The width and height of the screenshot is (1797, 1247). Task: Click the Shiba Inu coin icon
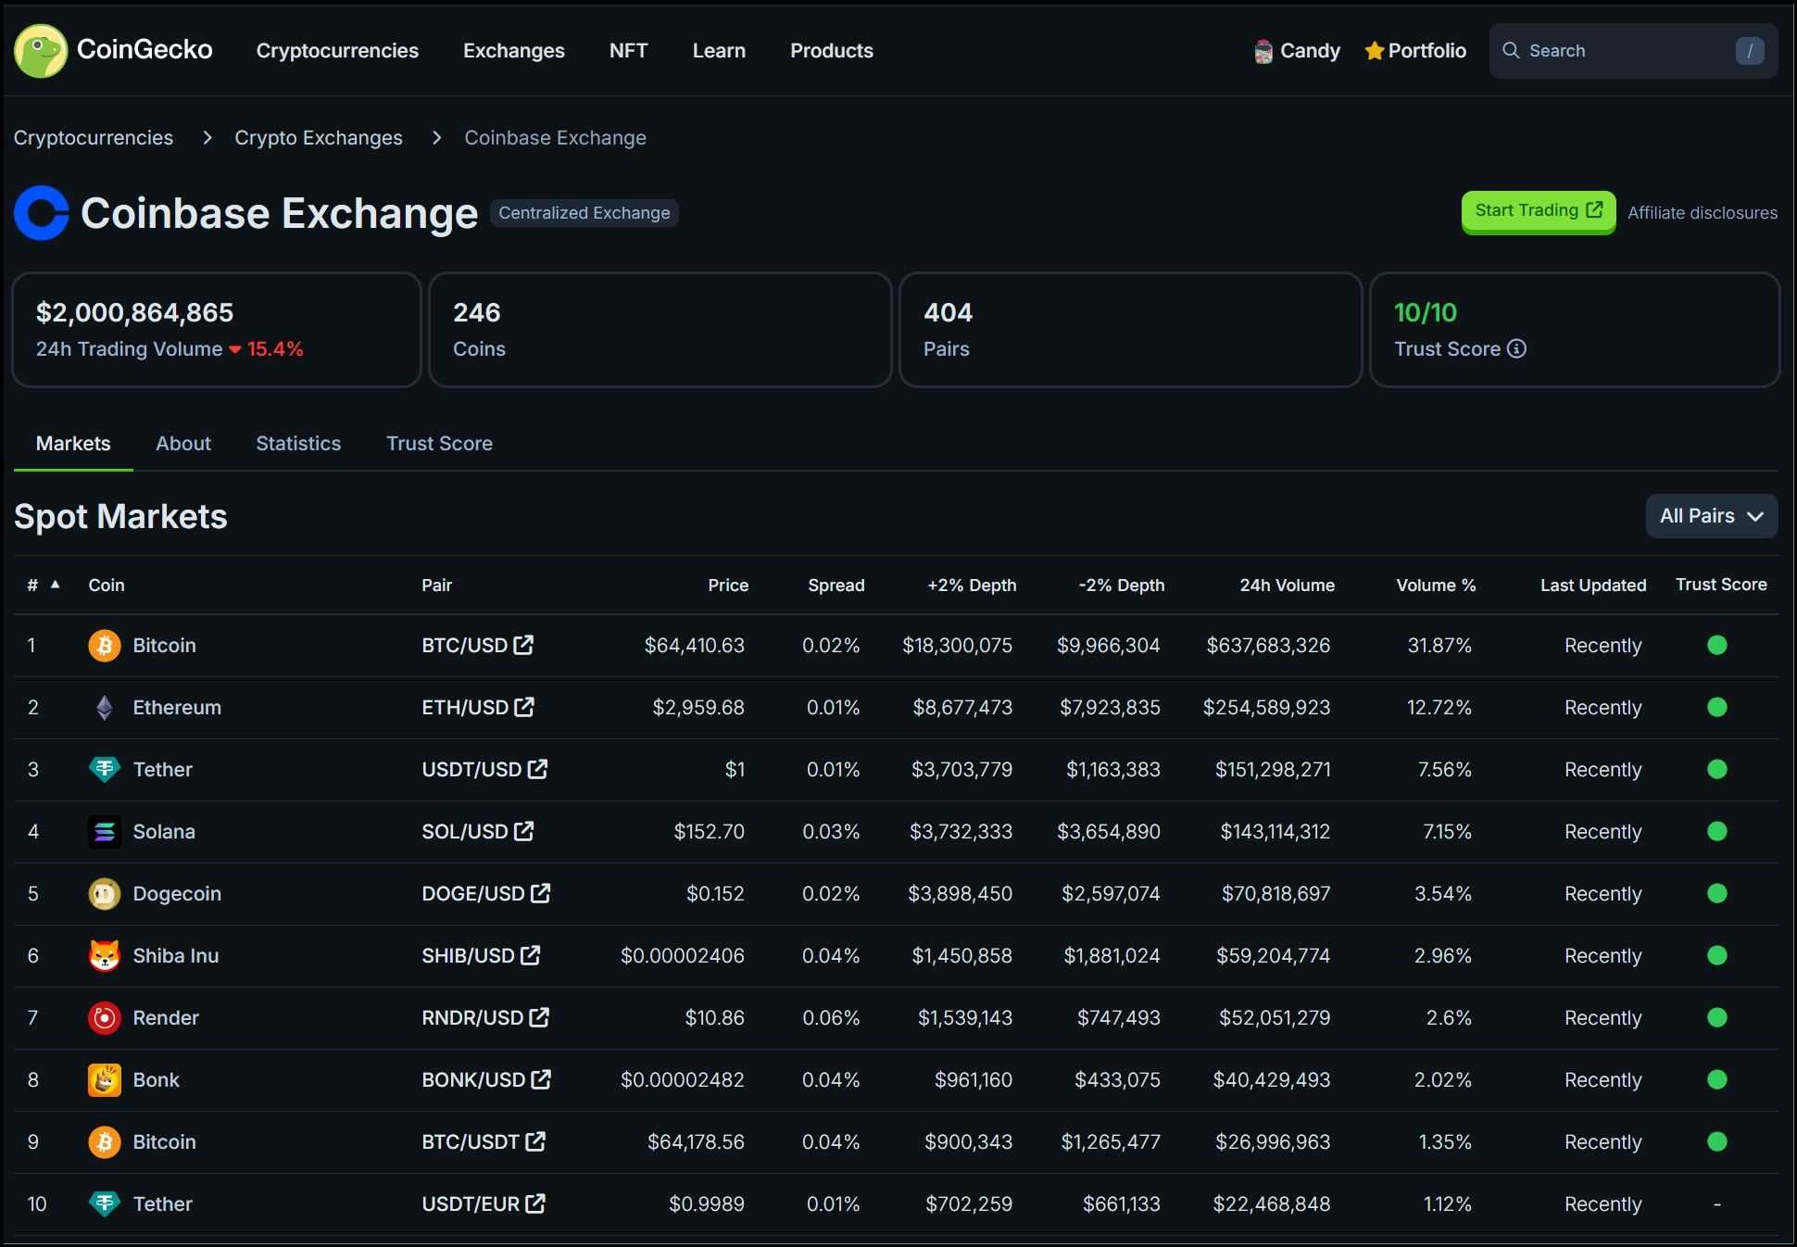click(105, 956)
